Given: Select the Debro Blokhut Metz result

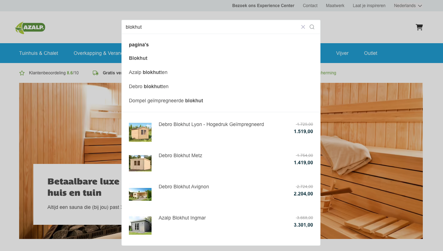Looking at the screenshot, I should [180, 155].
